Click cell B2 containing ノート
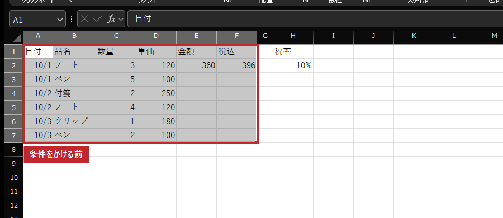 click(74, 65)
